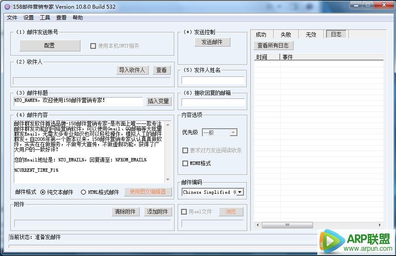Click the attachment path field
396x256 pixels.
[x=93, y=224]
